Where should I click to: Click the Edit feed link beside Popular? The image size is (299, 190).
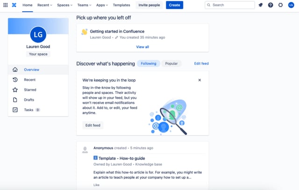201,63
